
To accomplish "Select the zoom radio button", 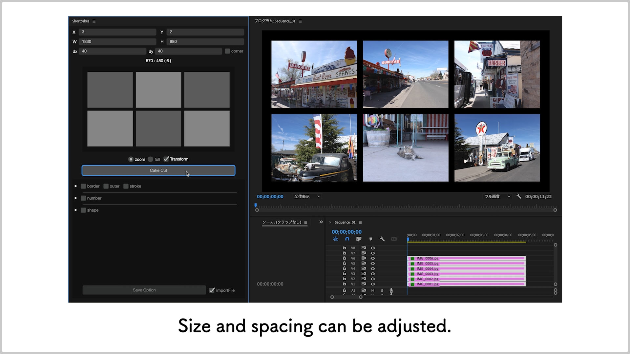I will point(131,159).
